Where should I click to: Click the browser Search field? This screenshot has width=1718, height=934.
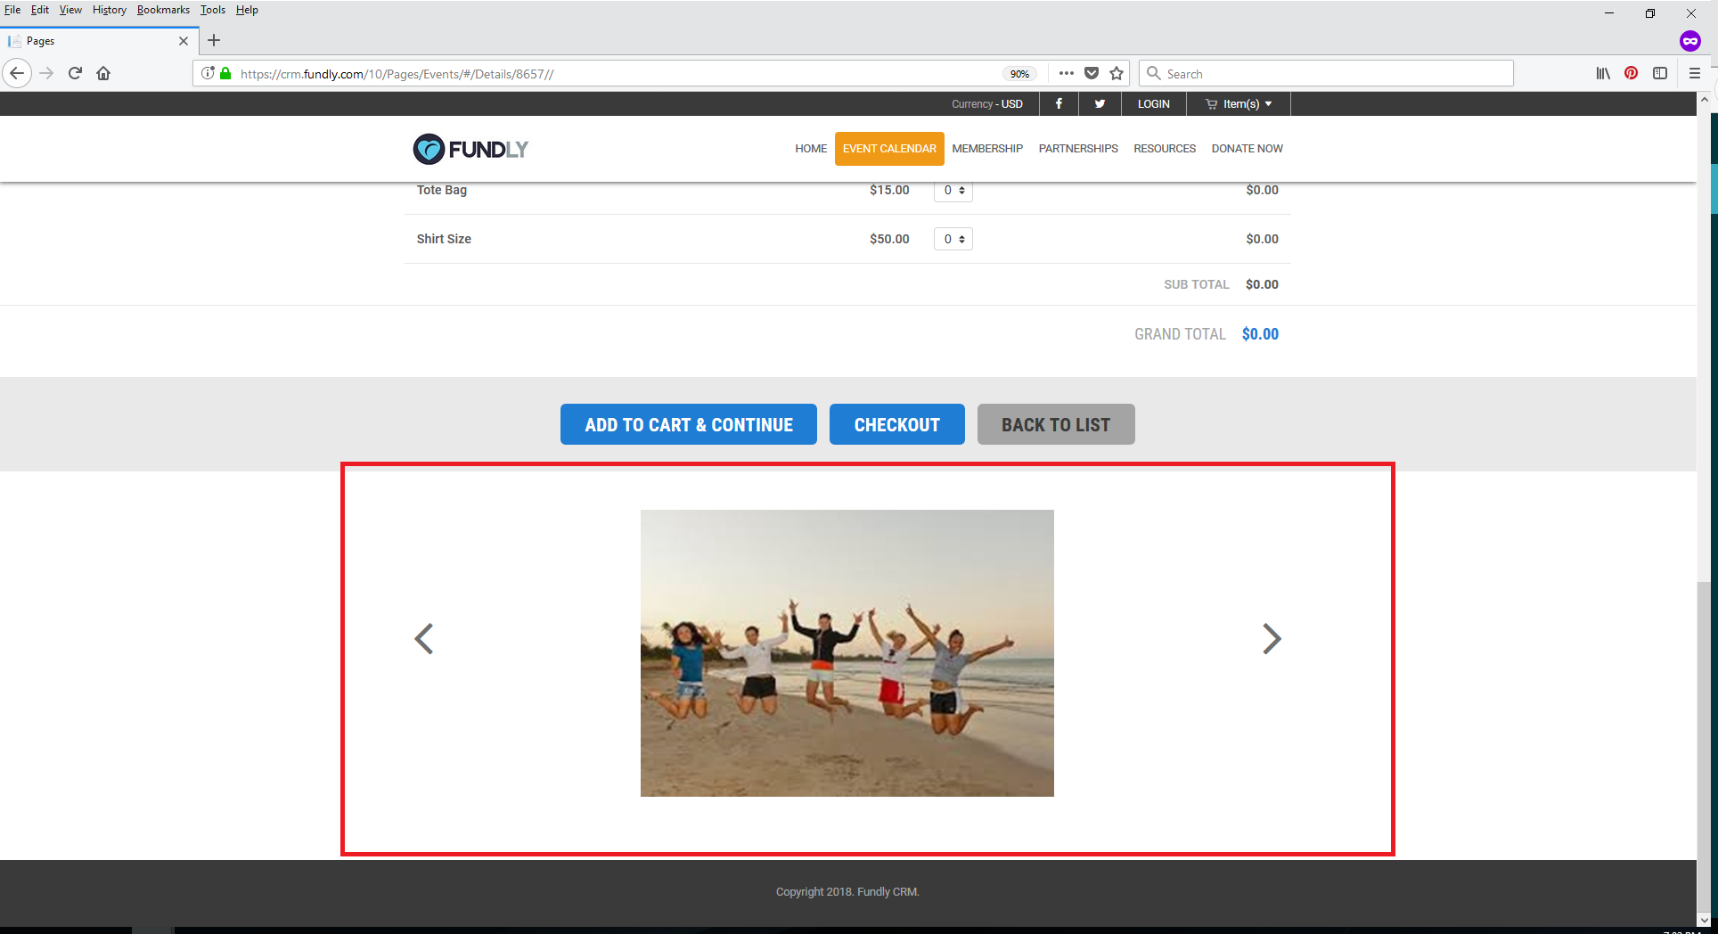(1326, 73)
